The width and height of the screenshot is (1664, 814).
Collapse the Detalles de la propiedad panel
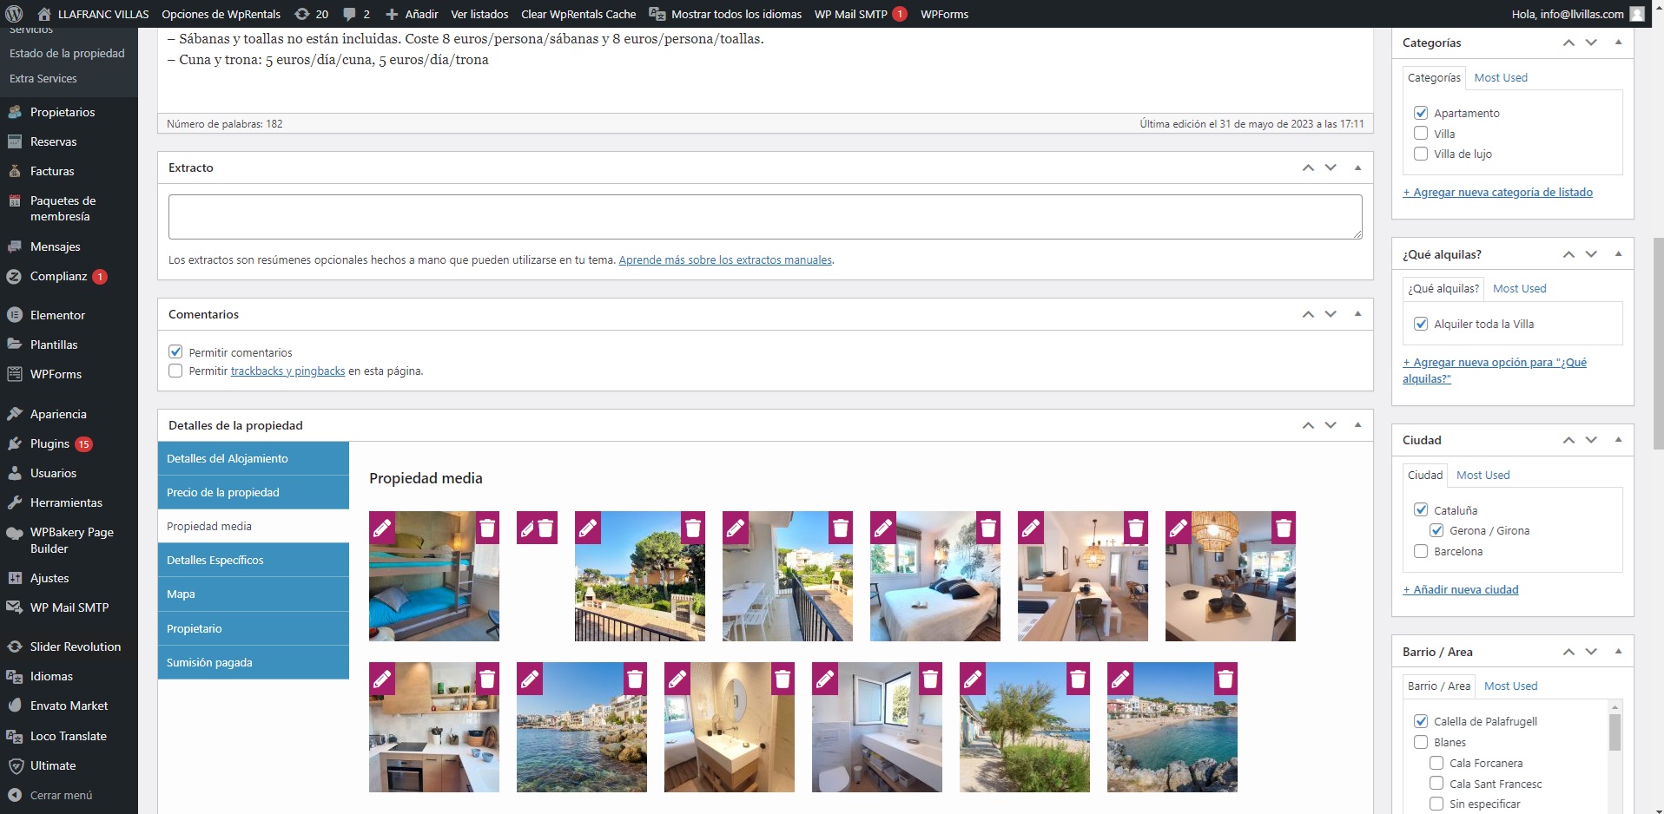1357,425
